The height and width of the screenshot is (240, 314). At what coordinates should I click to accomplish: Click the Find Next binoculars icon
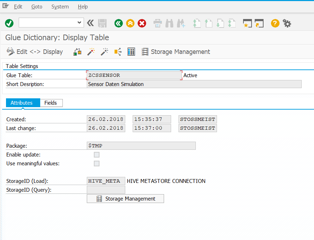coord(181,23)
